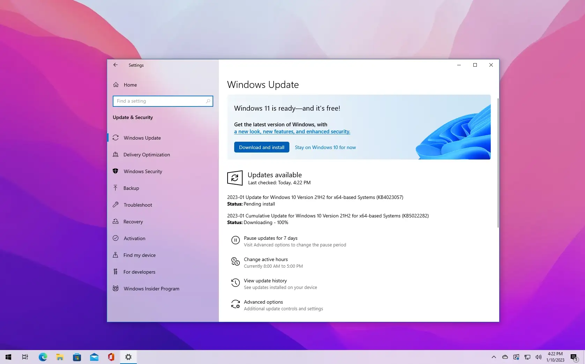Open View update history
The height and width of the screenshot is (364, 585).
pyautogui.click(x=265, y=281)
